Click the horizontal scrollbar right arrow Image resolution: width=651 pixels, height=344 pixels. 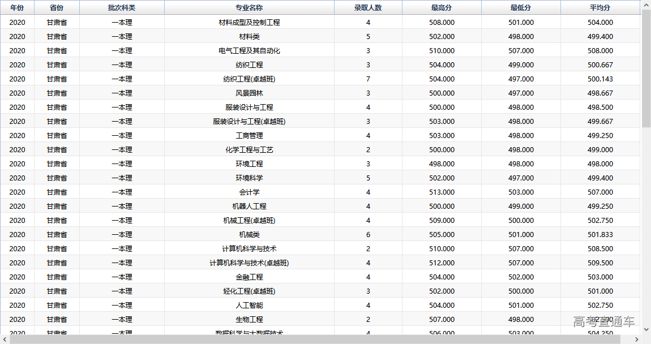point(636,339)
